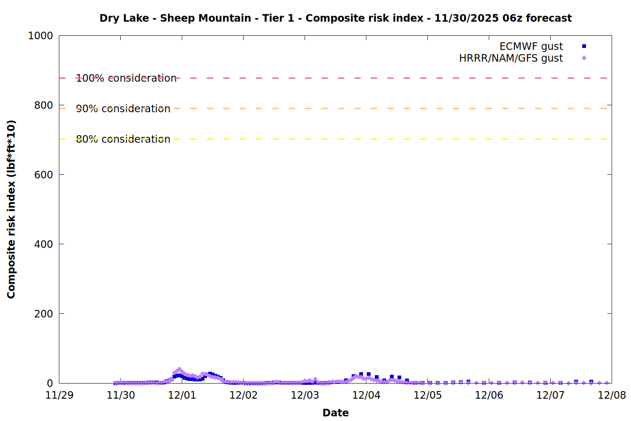631x421 pixels.
Task: Click the 80% consideration threshold label
Action: click(x=123, y=139)
